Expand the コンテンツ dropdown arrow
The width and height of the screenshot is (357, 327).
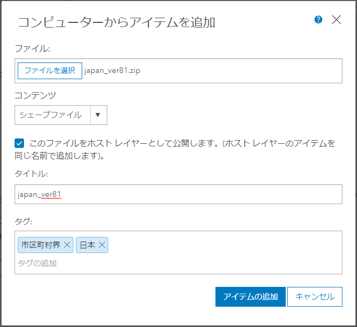coord(98,115)
